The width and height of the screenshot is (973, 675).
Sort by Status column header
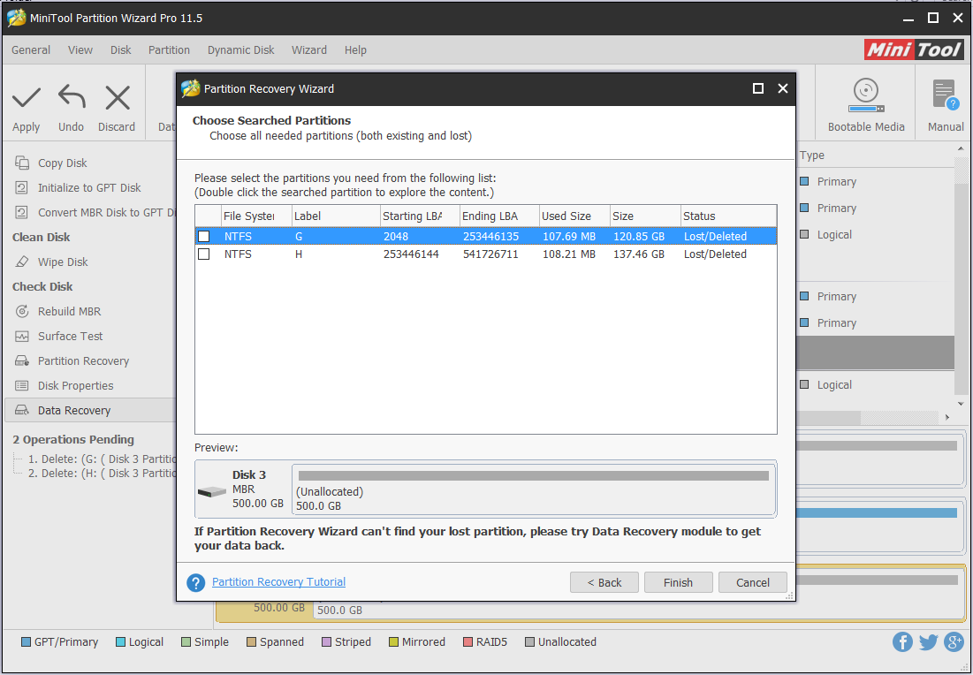coord(728,216)
